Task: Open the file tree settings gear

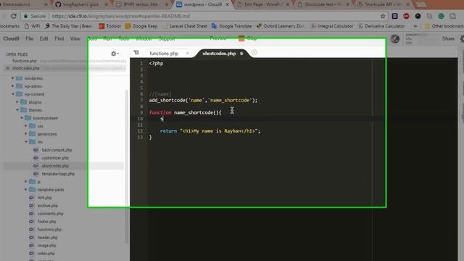Action: tap(115, 54)
